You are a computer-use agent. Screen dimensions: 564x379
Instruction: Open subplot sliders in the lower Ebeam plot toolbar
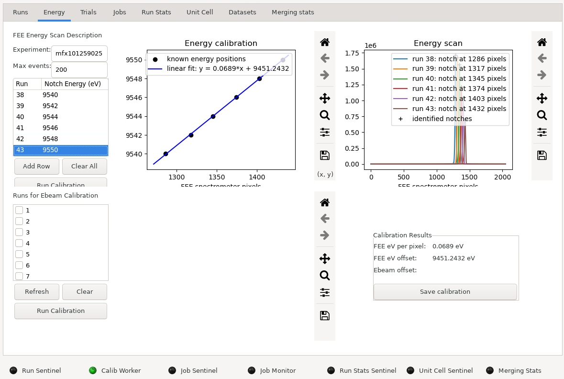tap(324, 292)
